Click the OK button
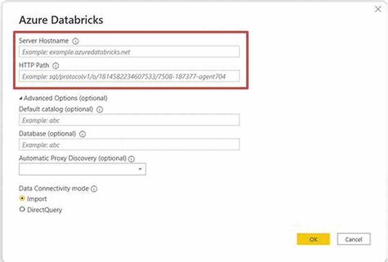Viewport: 388px width, 262px height. point(313,239)
